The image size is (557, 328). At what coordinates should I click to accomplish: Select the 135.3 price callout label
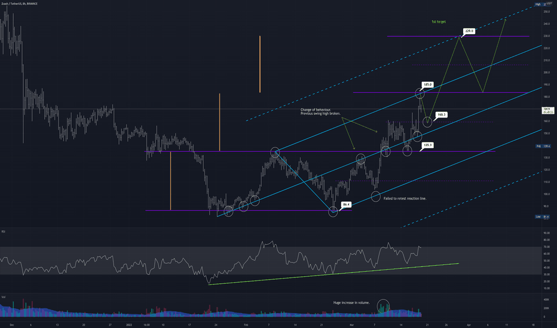(428, 145)
